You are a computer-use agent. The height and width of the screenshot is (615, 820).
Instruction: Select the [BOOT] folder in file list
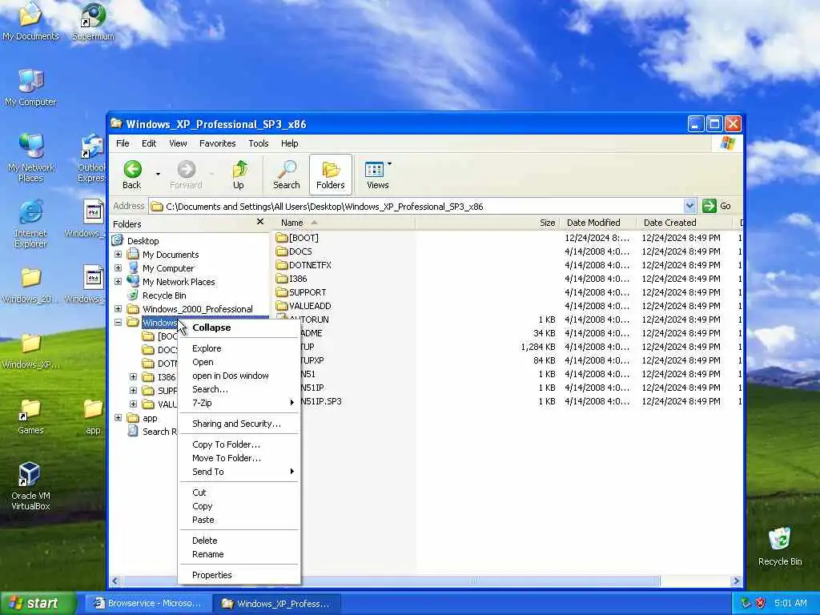click(297, 238)
